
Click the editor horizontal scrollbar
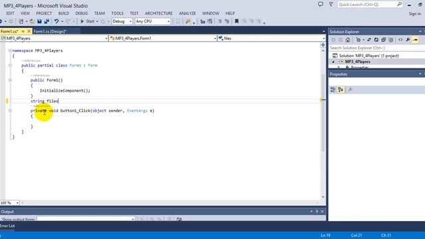pyautogui.click(x=169, y=202)
